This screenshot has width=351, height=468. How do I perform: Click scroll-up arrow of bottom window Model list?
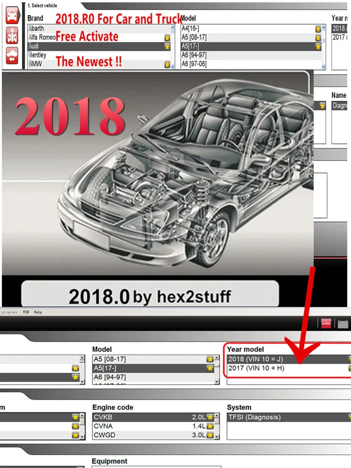coord(217,357)
